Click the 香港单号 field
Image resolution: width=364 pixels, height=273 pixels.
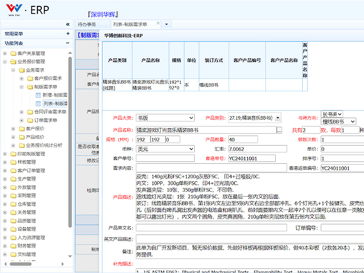pyautogui.click(x=252, y=158)
